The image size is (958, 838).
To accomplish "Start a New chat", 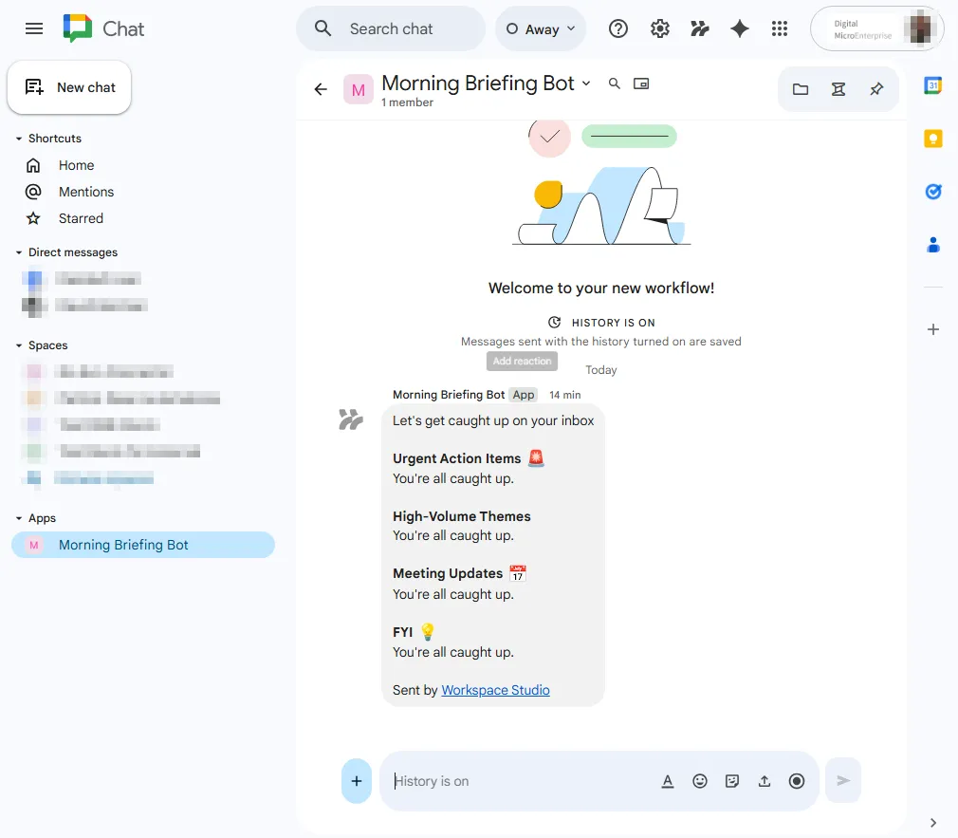I will pos(69,87).
